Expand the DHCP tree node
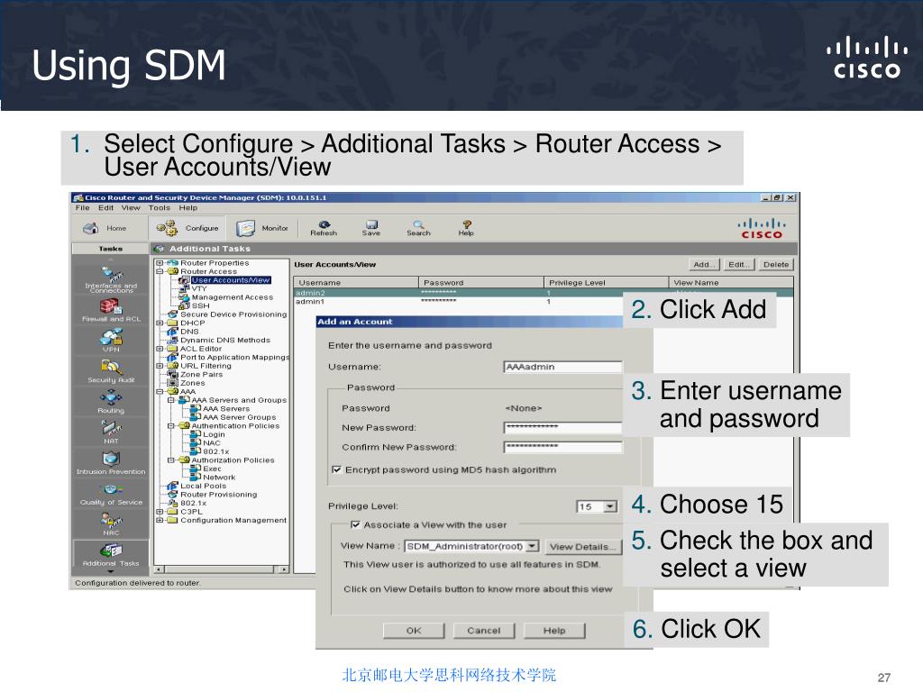 click(x=160, y=323)
